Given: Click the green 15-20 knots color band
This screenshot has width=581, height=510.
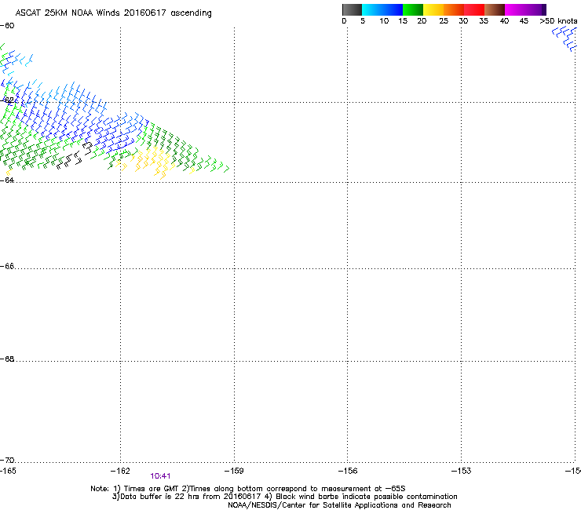Looking at the screenshot, I should (x=413, y=9).
